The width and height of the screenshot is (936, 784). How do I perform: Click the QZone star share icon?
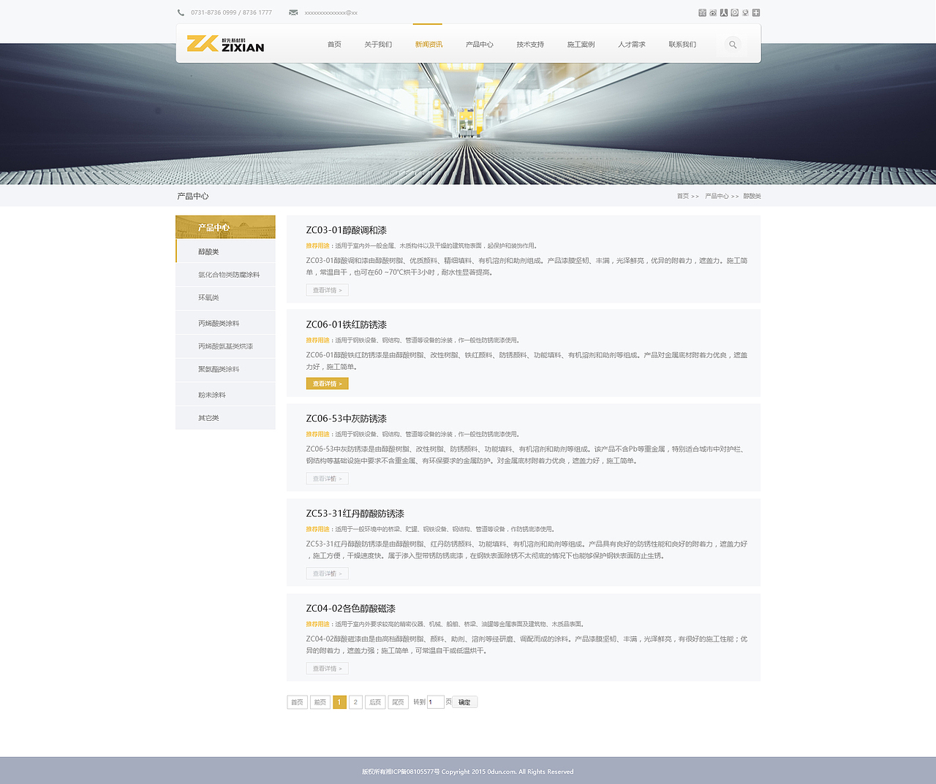click(702, 12)
